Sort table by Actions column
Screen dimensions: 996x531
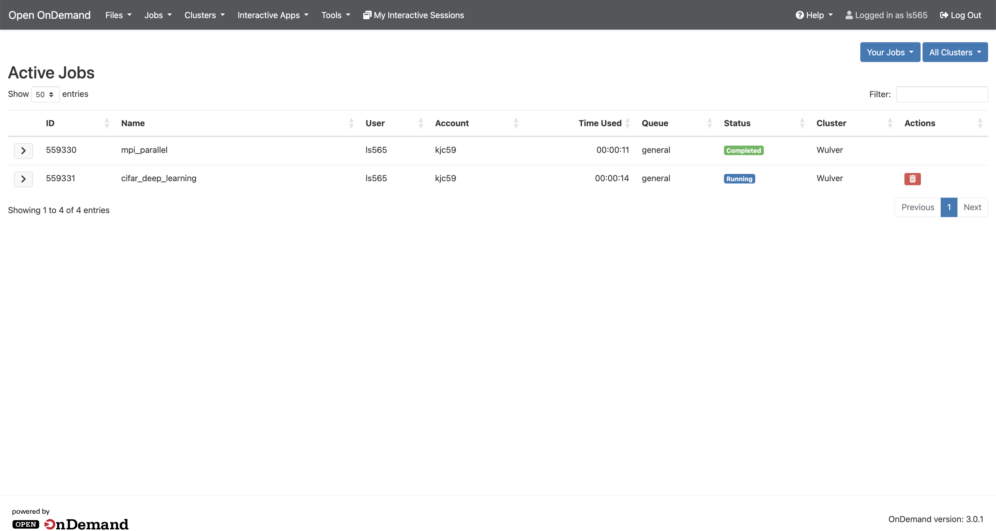943,123
